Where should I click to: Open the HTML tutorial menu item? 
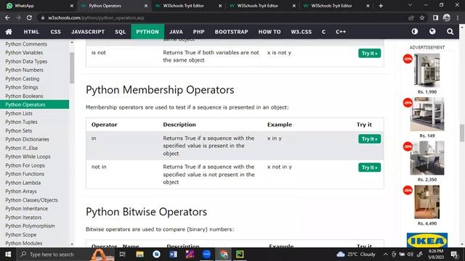[31, 32]
